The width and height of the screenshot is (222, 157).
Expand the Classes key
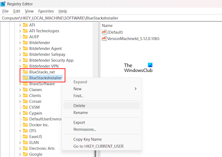tap(20, 90)
